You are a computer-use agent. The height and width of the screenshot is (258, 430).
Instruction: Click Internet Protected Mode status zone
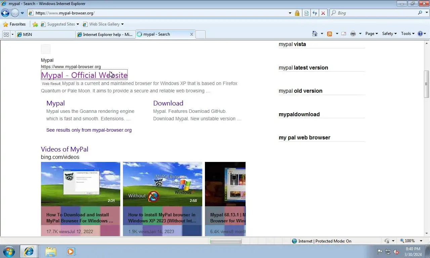click(x=321, y=241)
